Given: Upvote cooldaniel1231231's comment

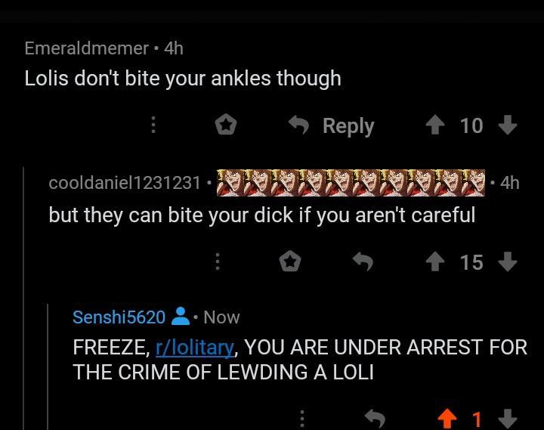Looking at the screenshot, I should (x=435, y=261).
